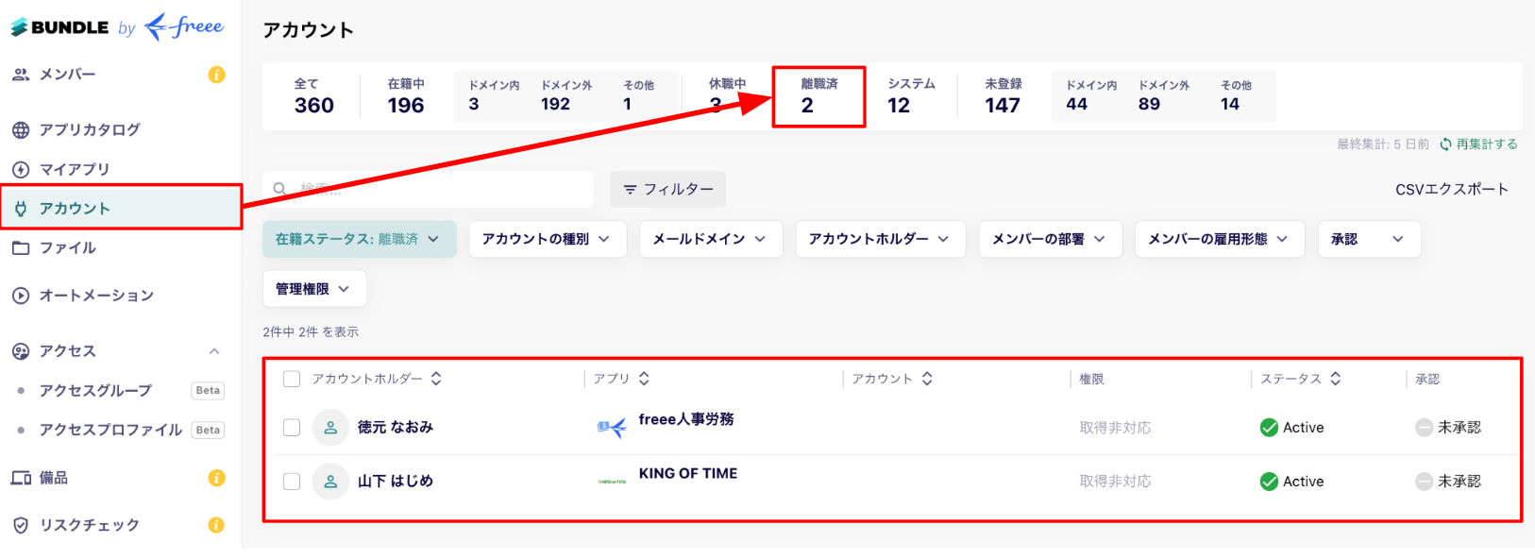Click the account search field
This screenshot has width=1535, height=559.
428,189
